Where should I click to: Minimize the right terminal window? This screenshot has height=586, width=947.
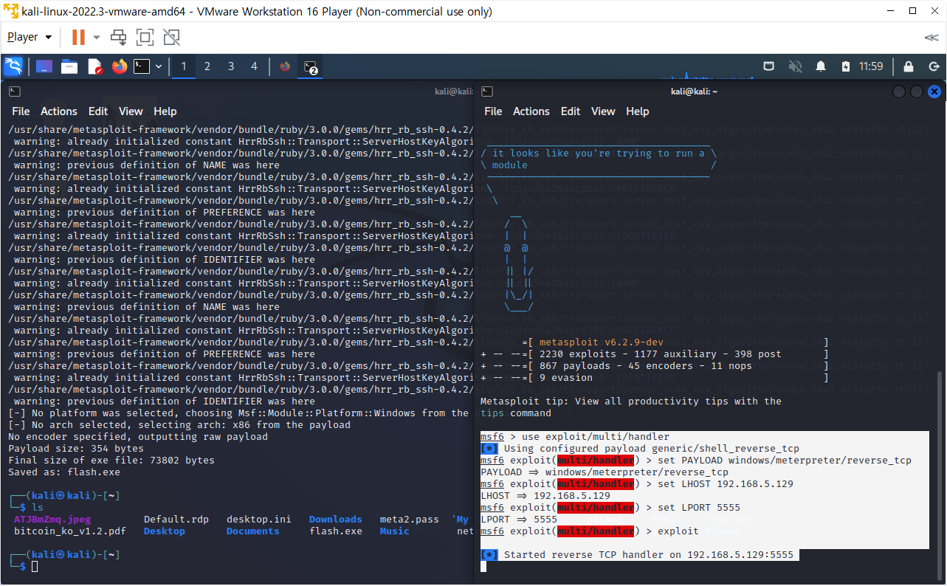tap(899, 92)
